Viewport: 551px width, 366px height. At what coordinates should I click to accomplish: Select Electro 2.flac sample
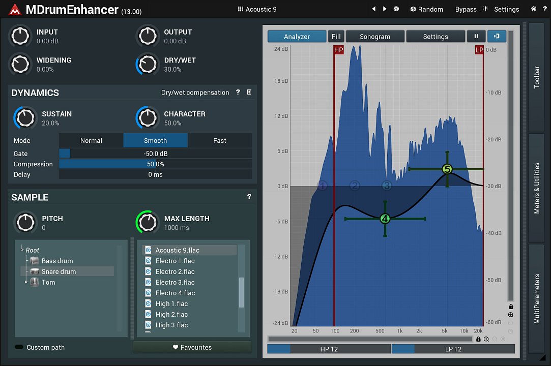[x=175, y=271]
